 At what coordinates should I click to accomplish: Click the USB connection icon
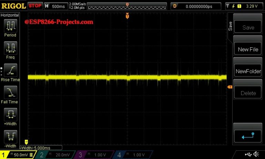248,154
